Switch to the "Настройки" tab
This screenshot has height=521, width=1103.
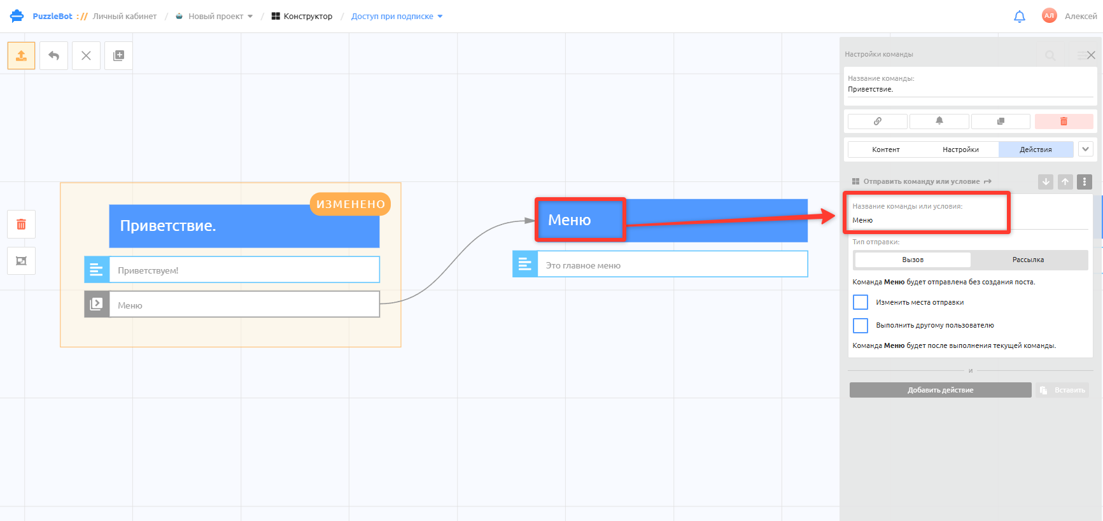click(960, 149)
